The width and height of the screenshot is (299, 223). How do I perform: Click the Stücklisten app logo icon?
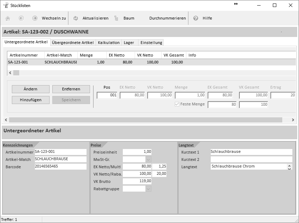coord(6,5)
